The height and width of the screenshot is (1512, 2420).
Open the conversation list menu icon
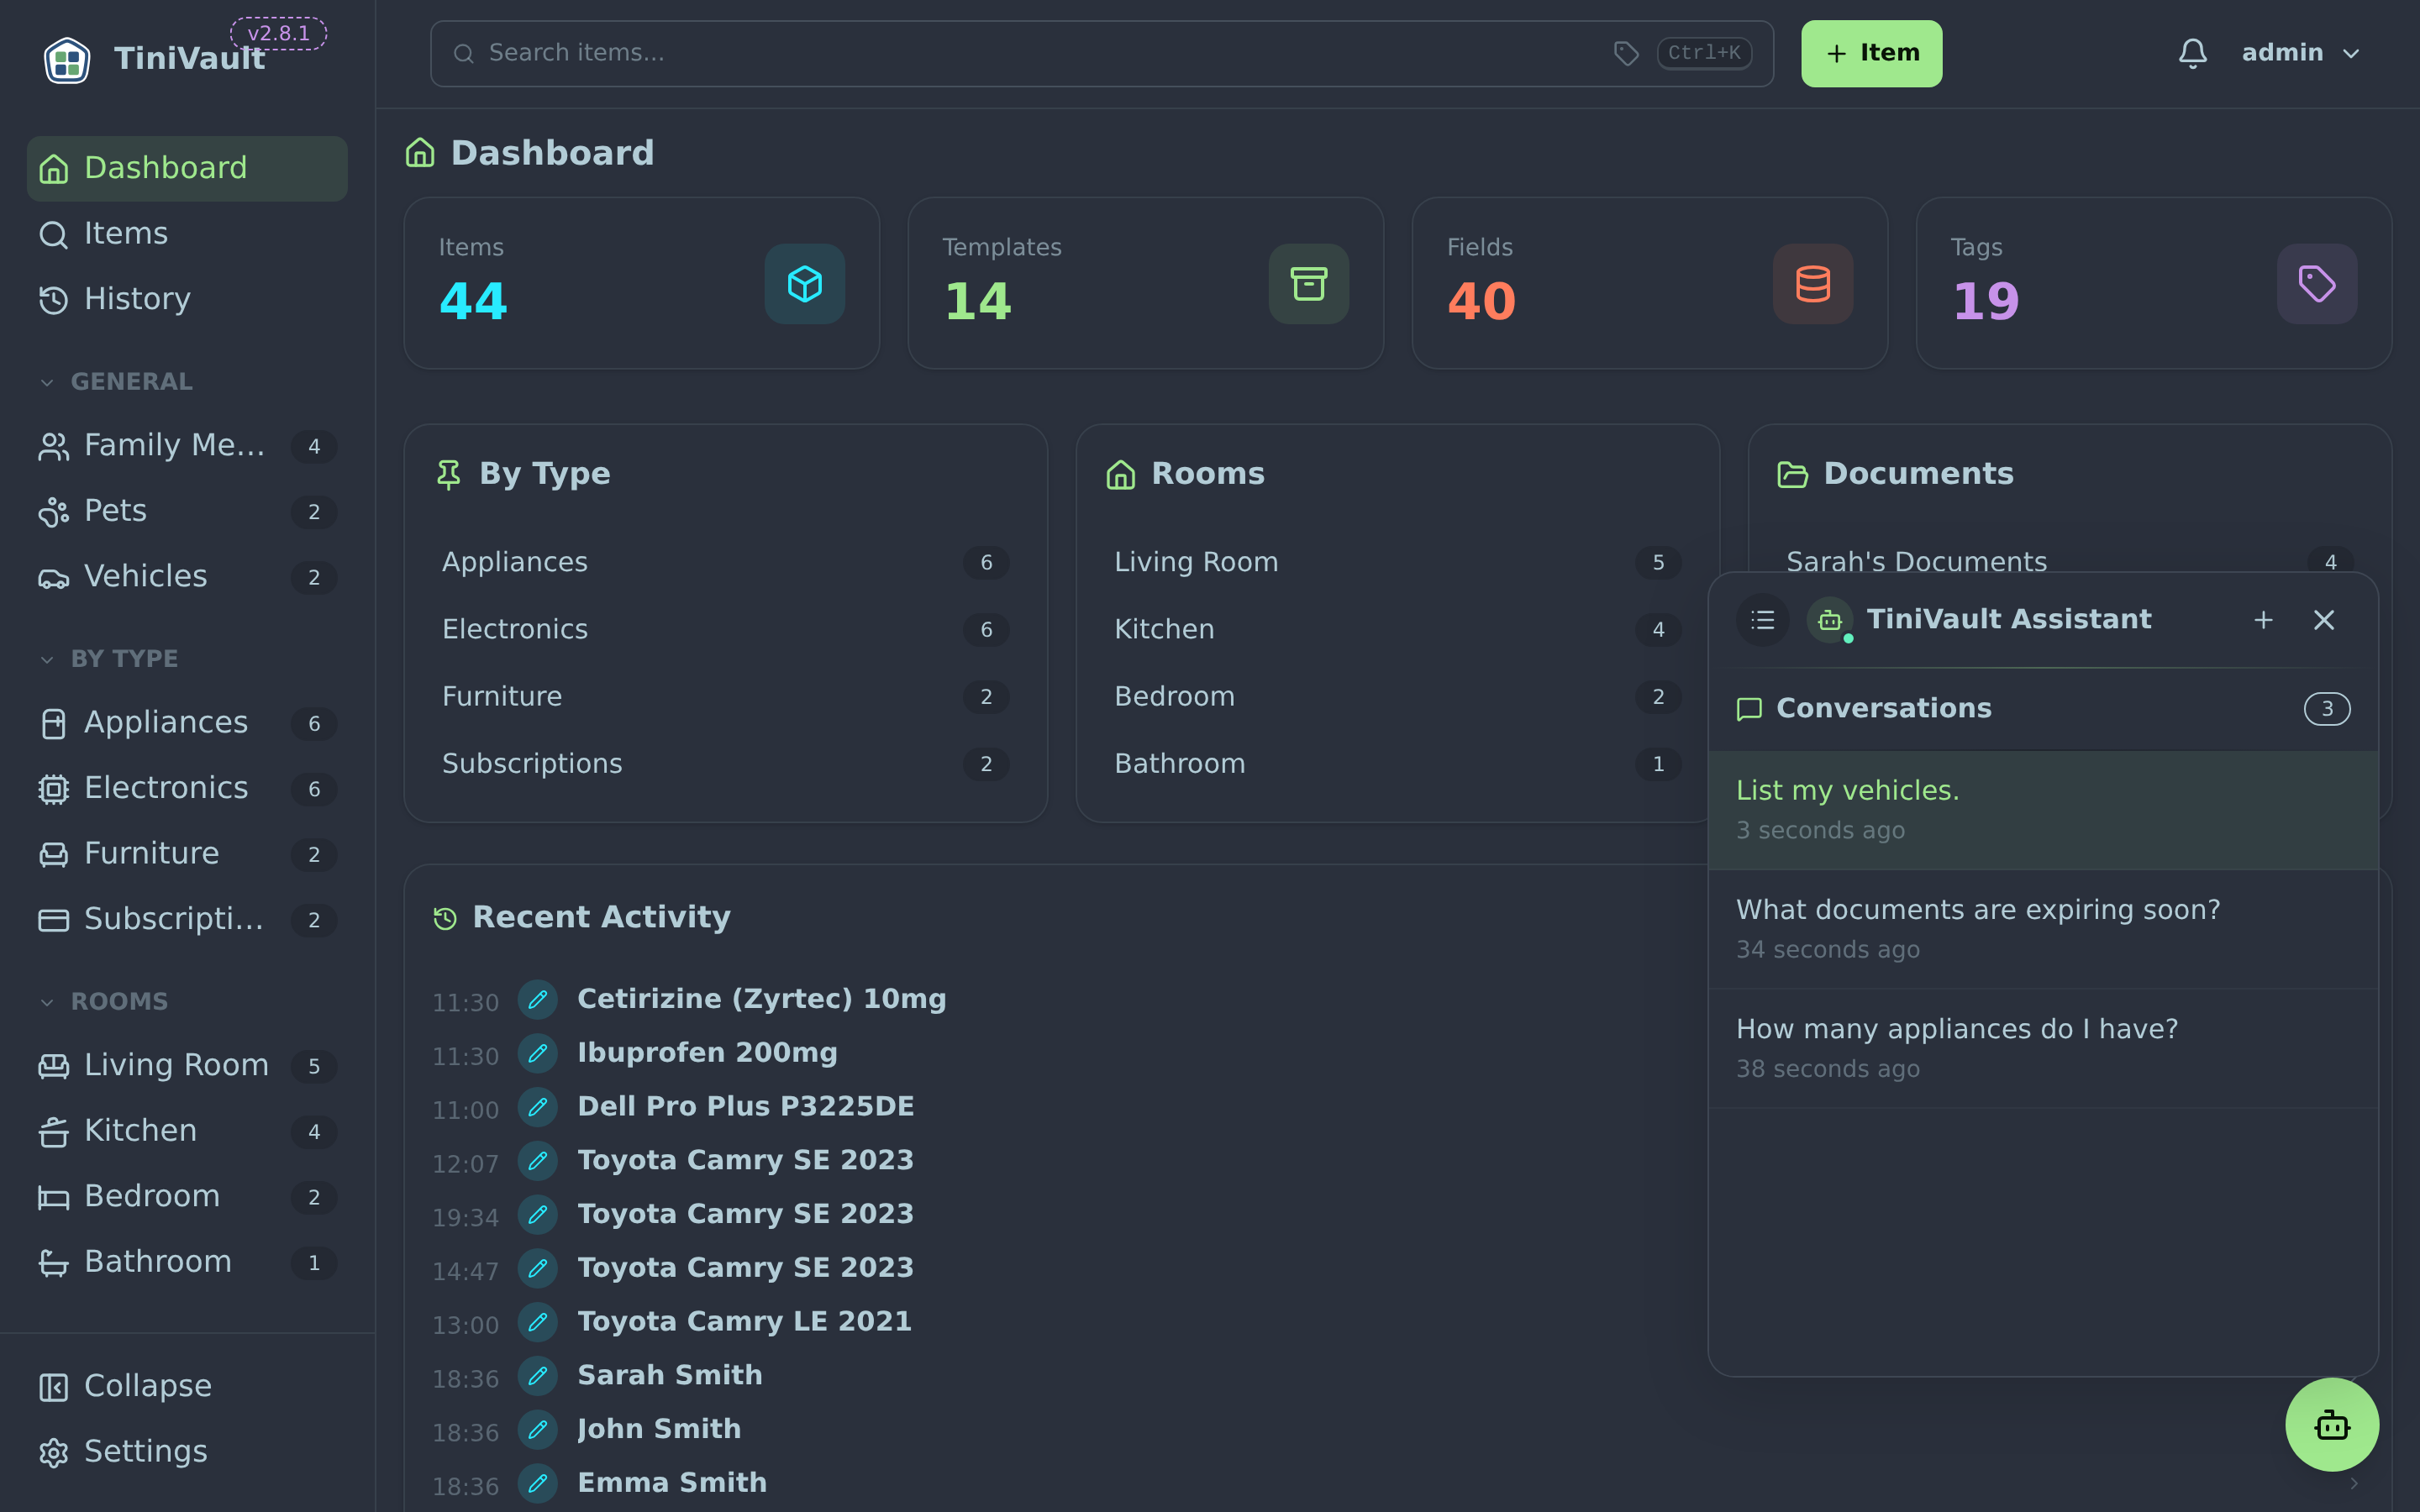1762,620
